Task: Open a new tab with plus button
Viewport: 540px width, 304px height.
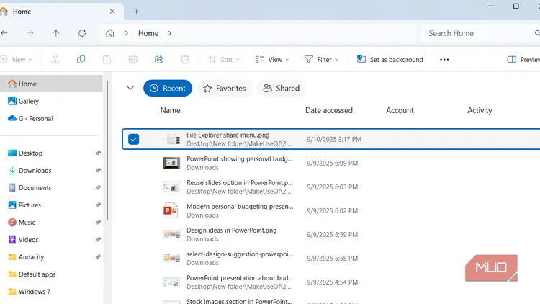Action: click(136, 12)
